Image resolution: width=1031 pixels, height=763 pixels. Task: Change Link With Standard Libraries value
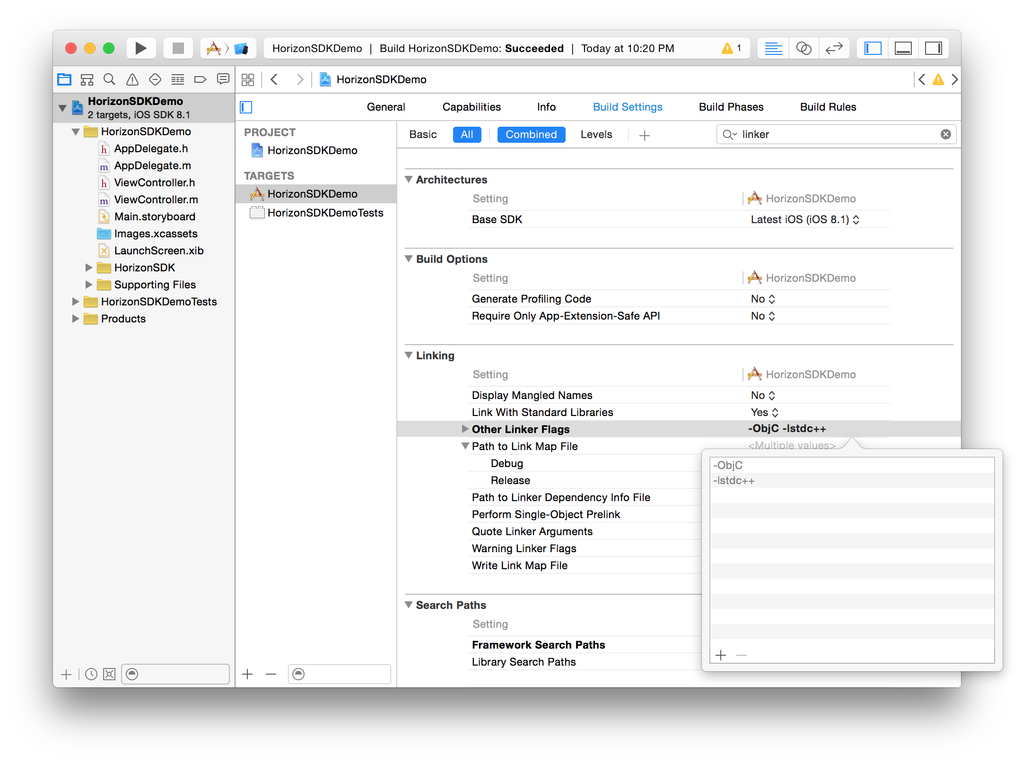pos(764,413)
